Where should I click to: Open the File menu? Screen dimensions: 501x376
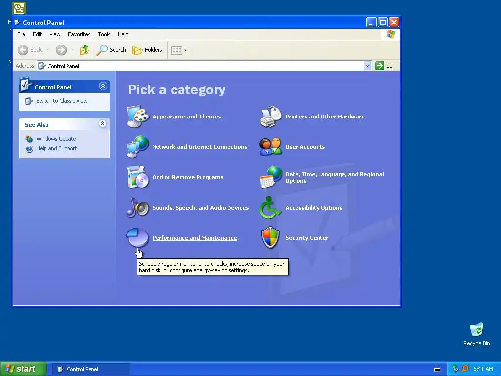click(21, 34)
